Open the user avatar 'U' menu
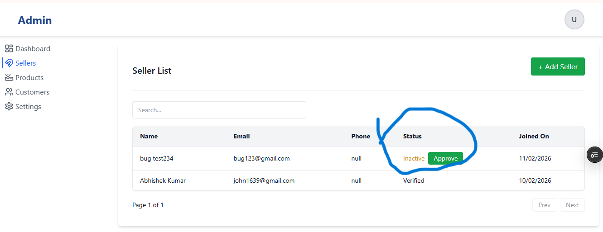 tap(574, 19)
